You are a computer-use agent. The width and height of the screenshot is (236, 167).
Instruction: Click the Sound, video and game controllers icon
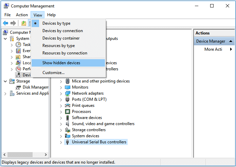click(x=68, y=124)
